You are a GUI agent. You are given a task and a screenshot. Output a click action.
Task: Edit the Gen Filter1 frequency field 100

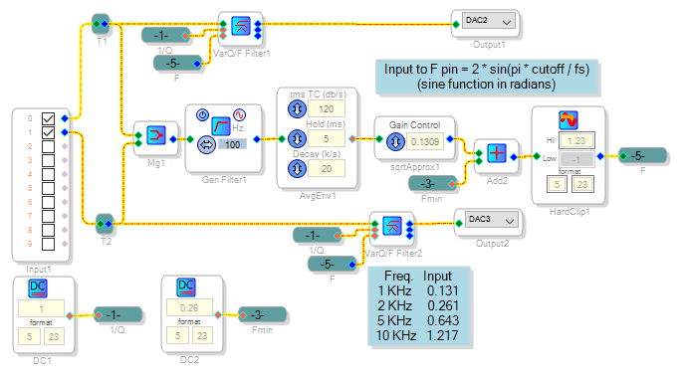(x=232, y=144)
